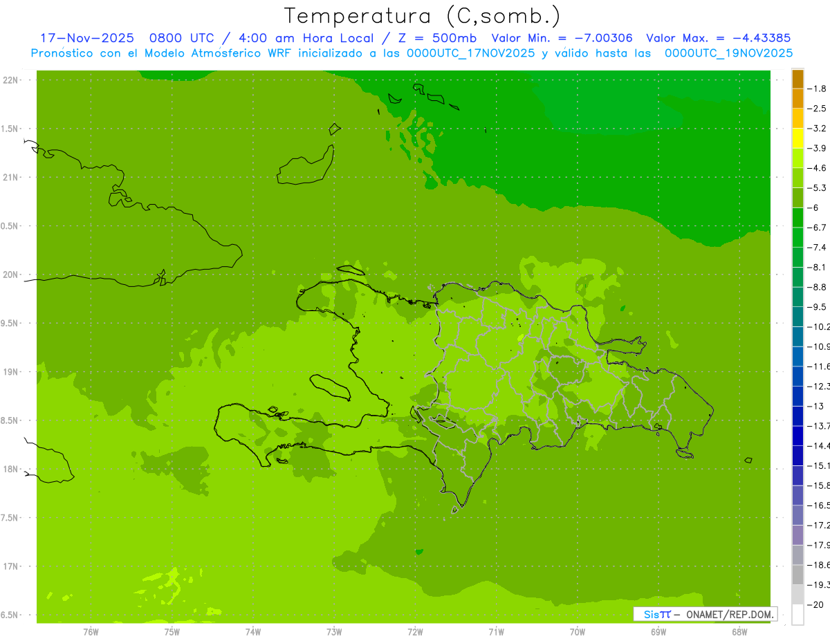The width and height of the screenshot is (830, 641).
Task: Click the "71W" longitude label
Action: click(x=496, y=632)
